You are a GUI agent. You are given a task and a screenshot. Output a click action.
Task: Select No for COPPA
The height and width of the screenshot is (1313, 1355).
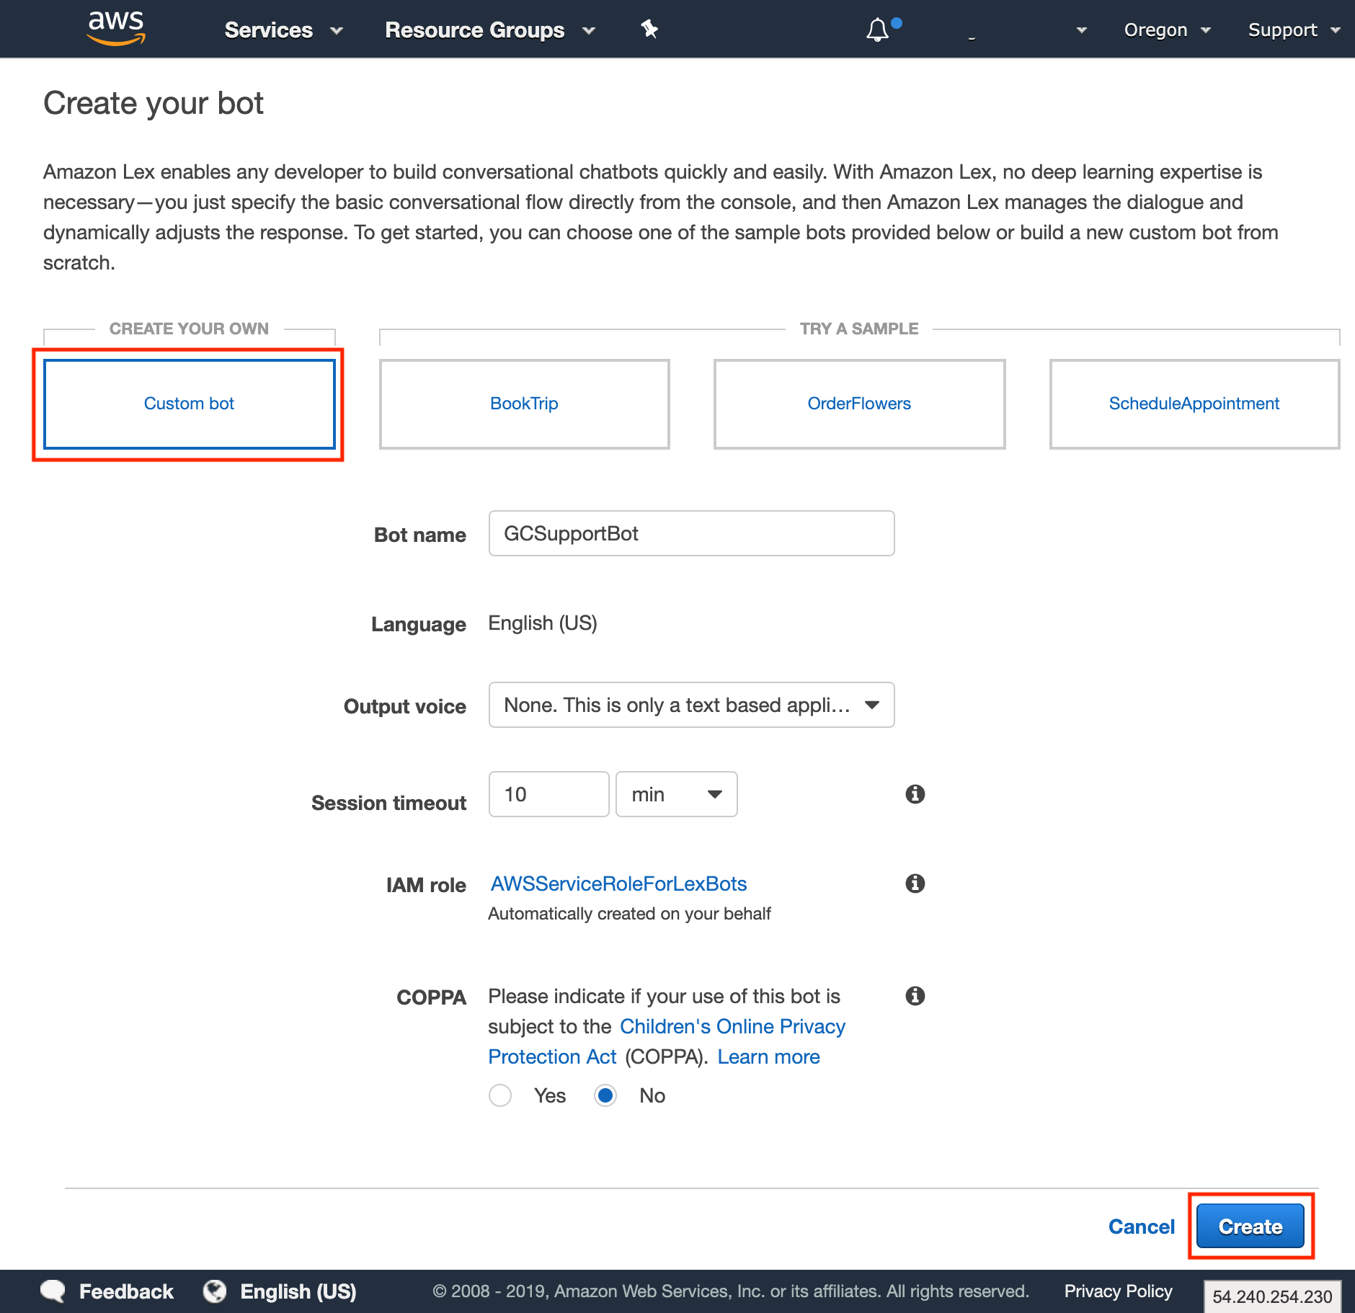[x=605, y=1095]
